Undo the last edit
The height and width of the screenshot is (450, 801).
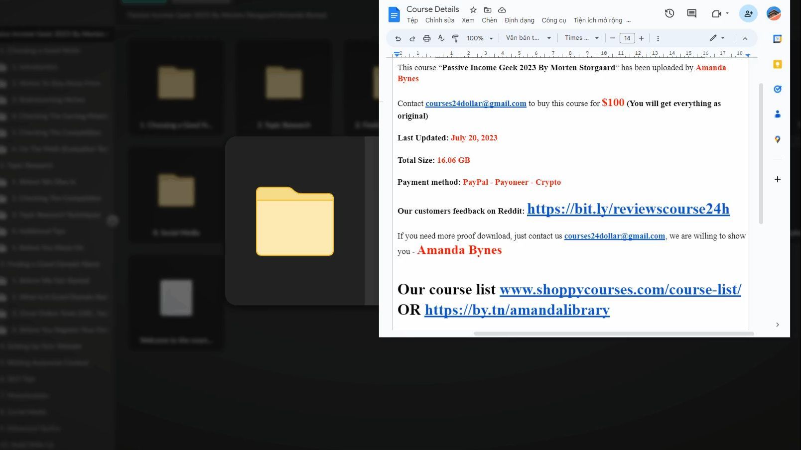(398, 38)
